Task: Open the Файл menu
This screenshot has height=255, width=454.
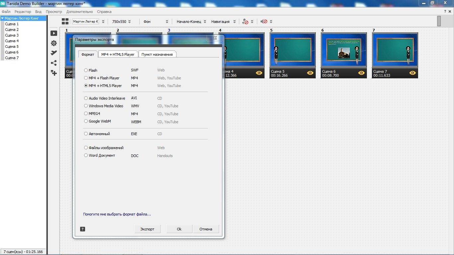Action: [6, 12]
